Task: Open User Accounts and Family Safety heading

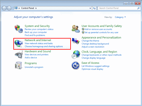Action: click(102, 26)
